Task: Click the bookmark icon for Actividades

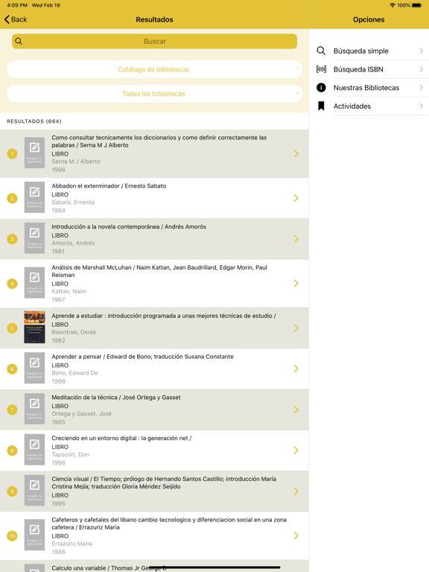Action: pos(321,107)
